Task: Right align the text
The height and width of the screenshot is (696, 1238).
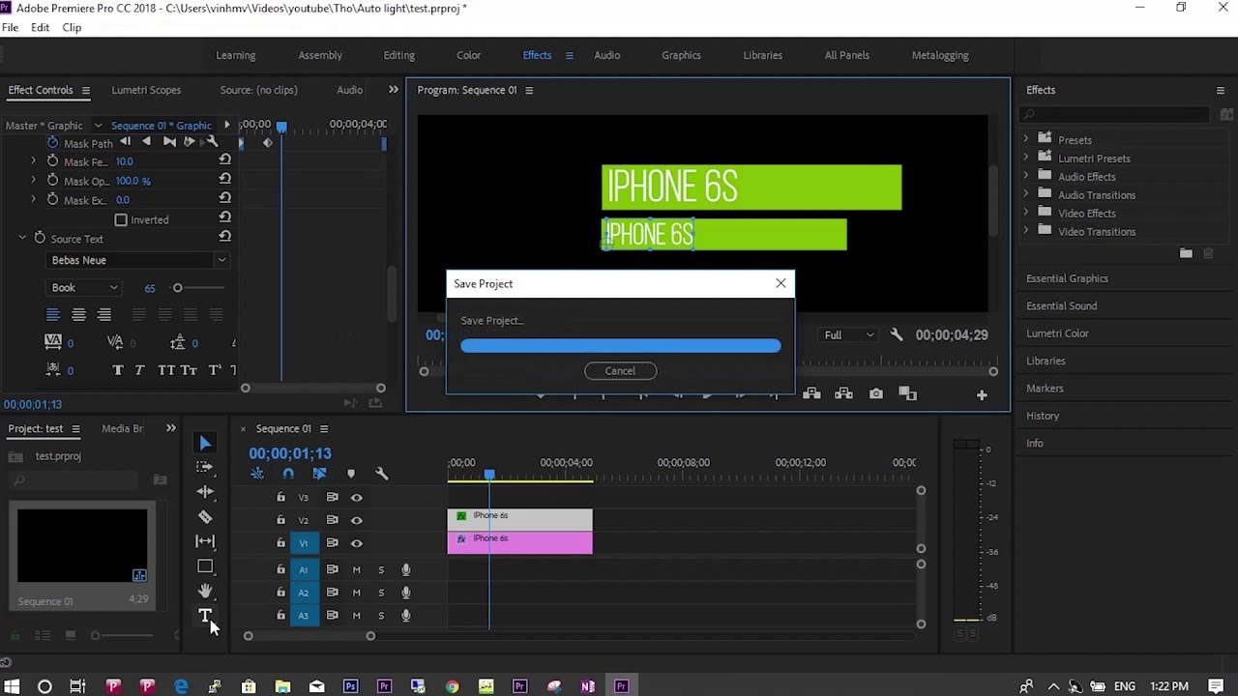Action: [103, 315]
